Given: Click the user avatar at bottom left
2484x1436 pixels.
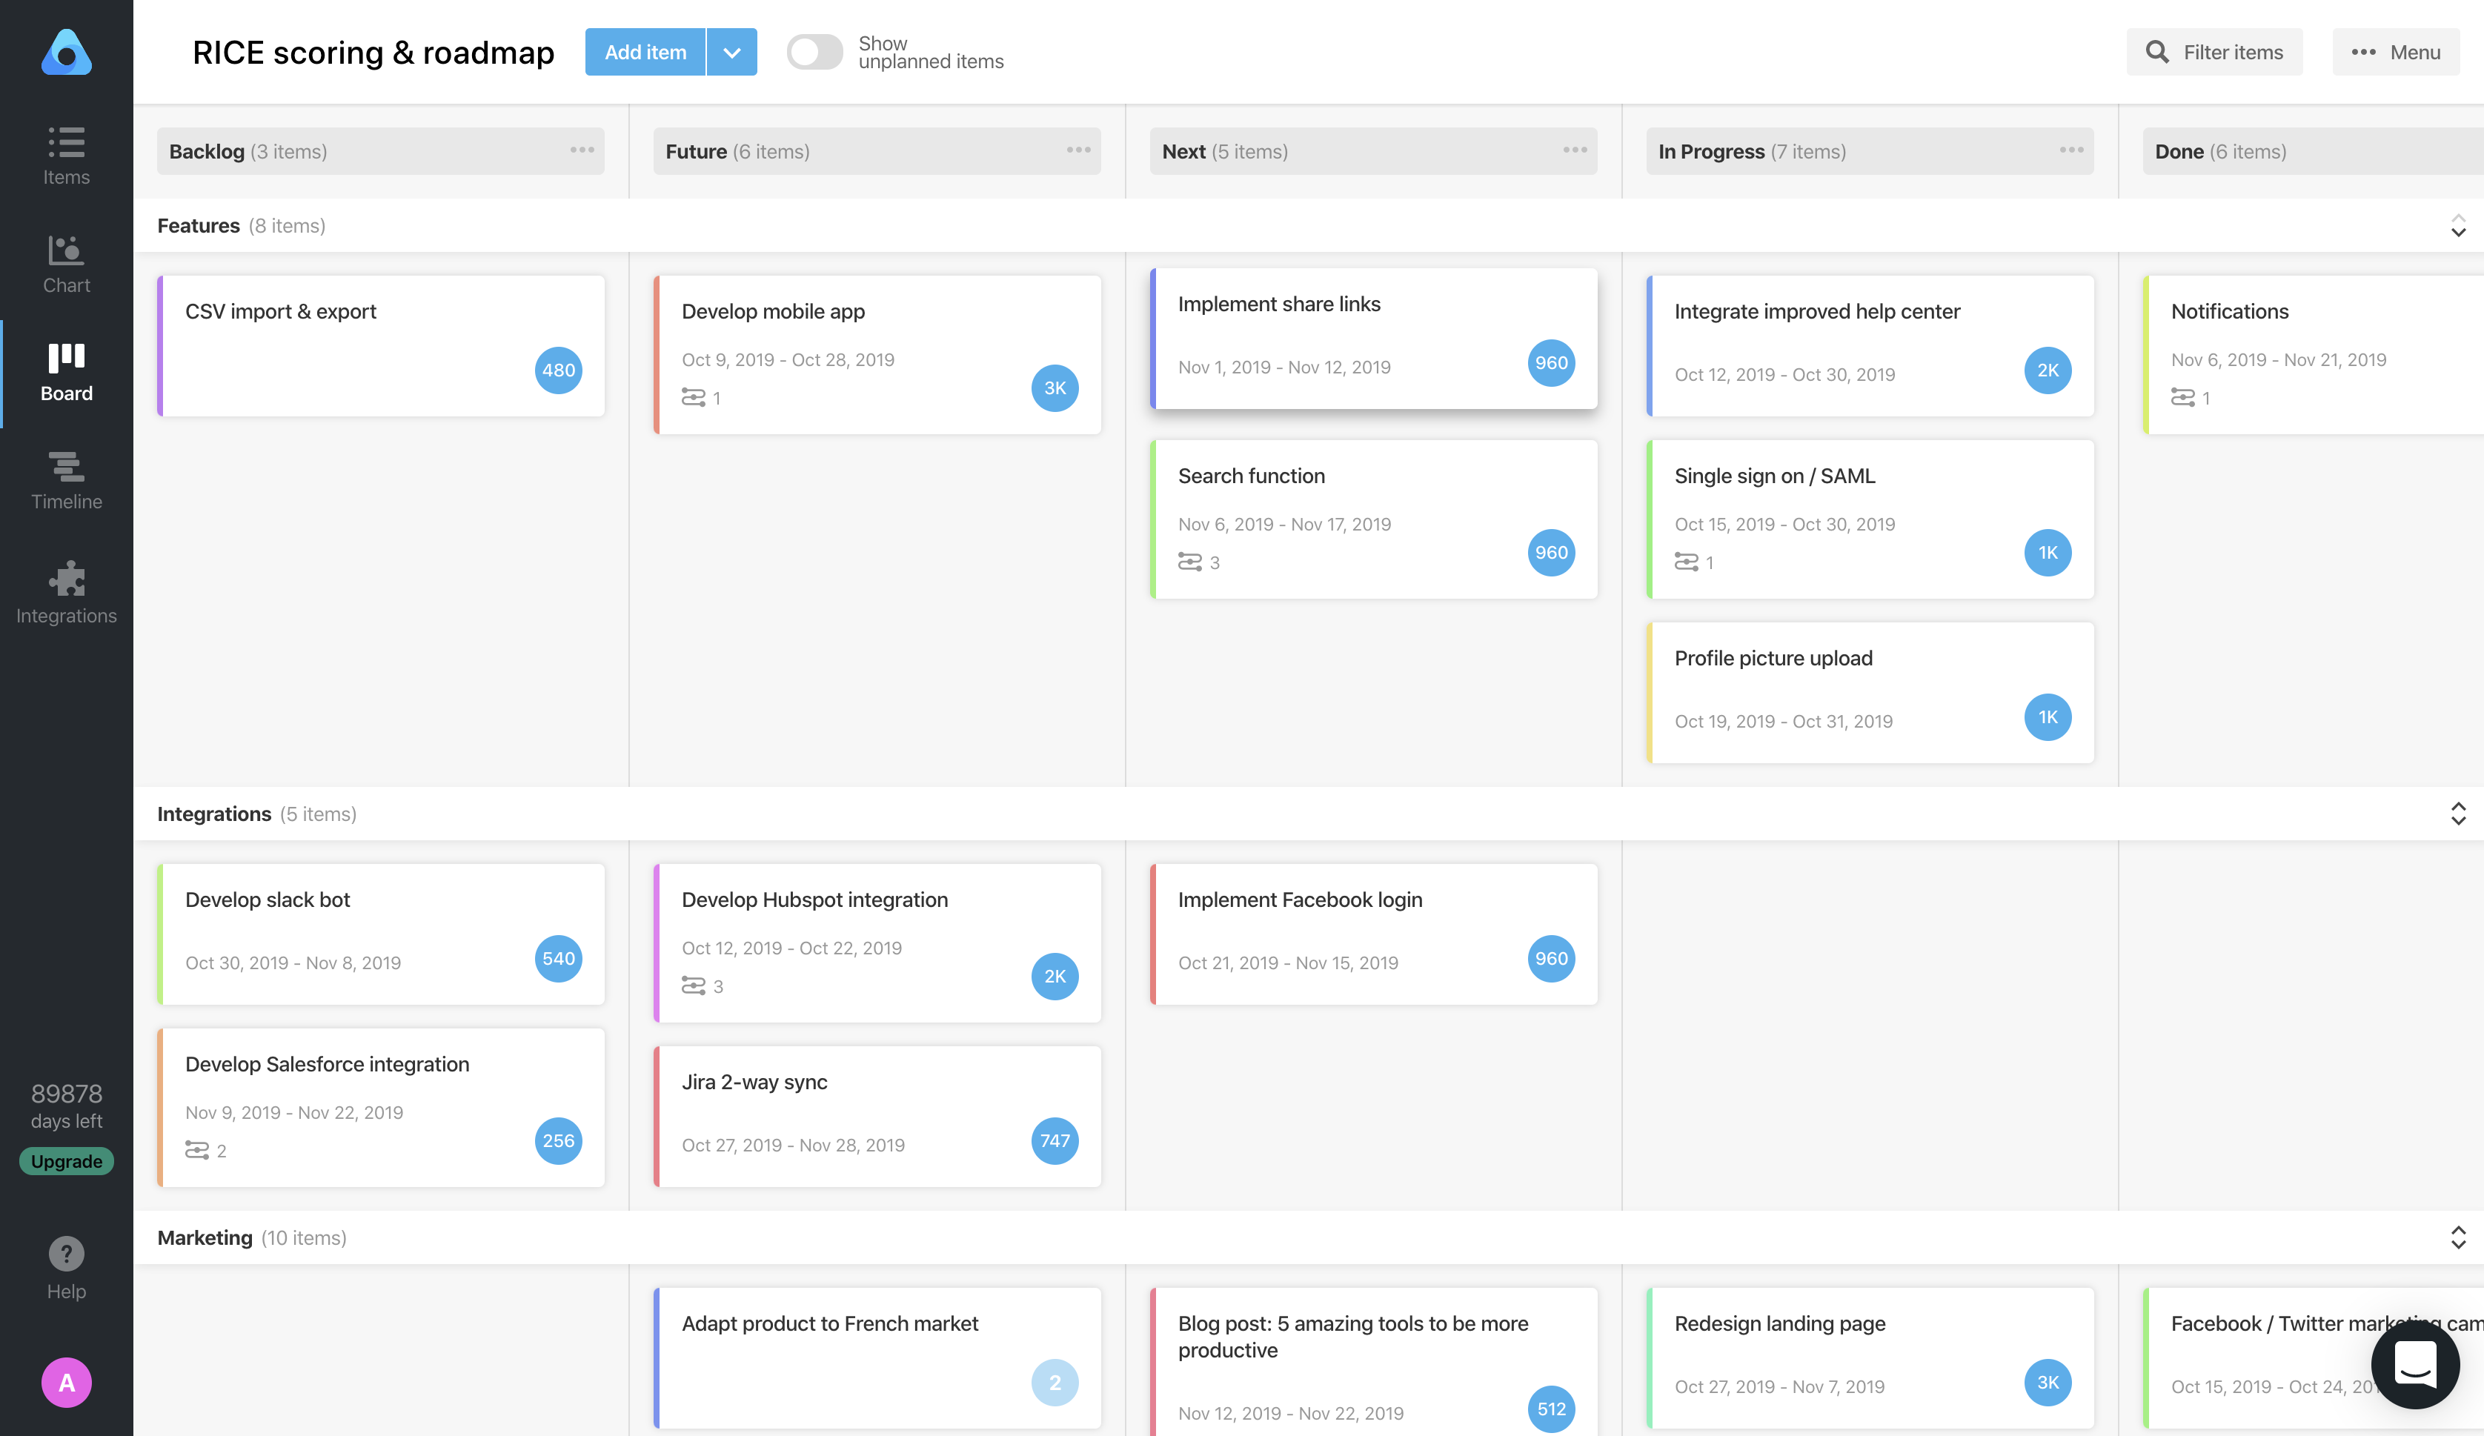Looking at the screenshot, I should coord(65,1382).
